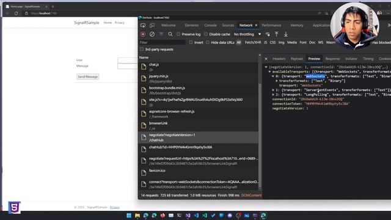
Task: Click the Send Message button
Action: [87, 76]
